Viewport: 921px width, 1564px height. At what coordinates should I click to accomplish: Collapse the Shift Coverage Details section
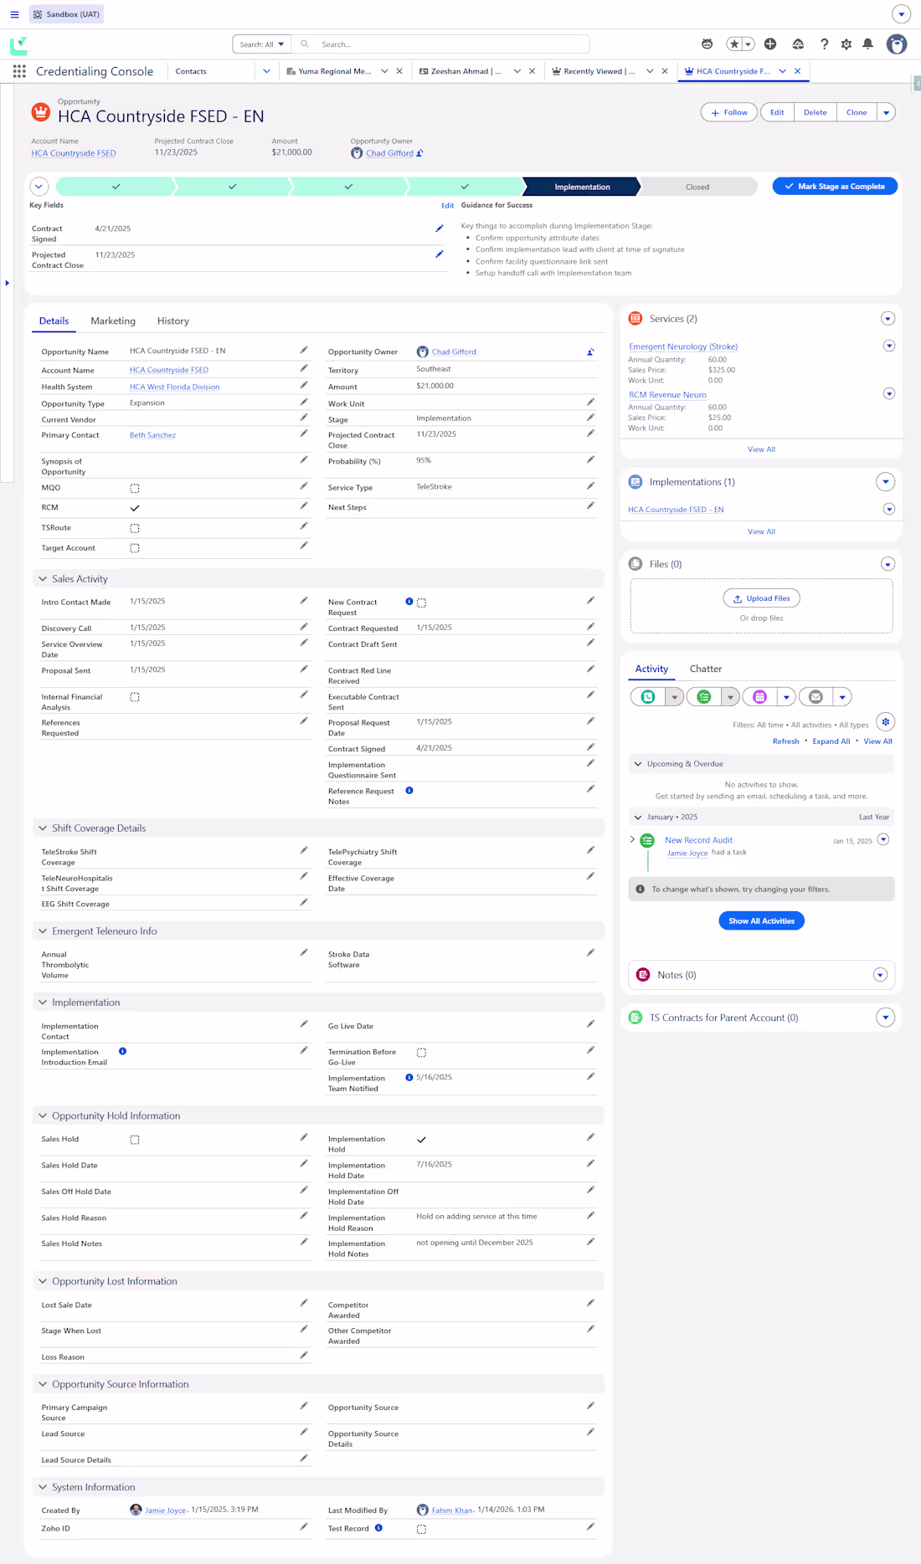point(43,828)
